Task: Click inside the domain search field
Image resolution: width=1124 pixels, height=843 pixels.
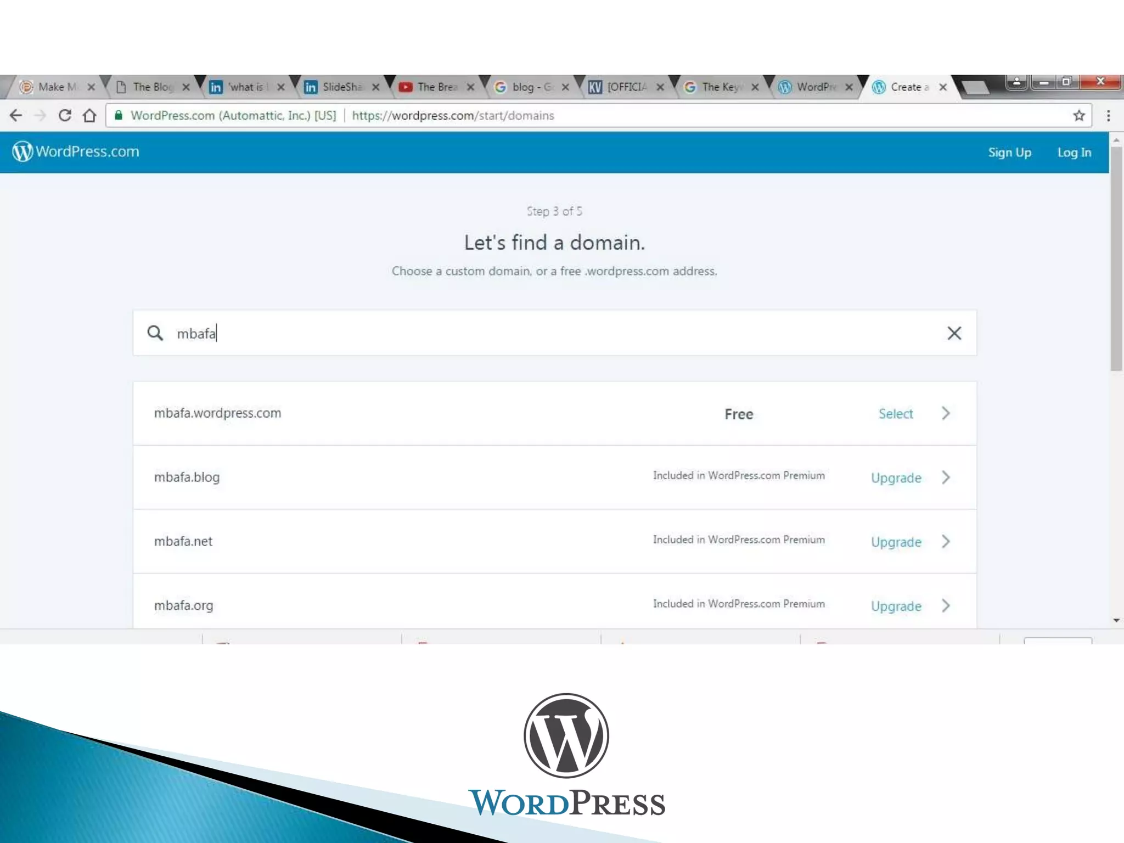Action: [549, 333]
